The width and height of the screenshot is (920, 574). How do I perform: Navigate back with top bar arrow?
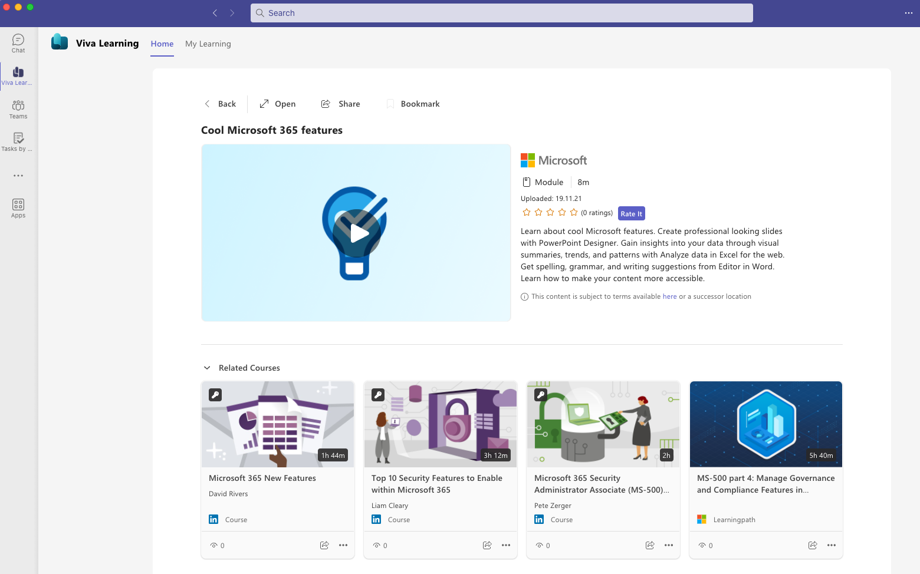215,13
